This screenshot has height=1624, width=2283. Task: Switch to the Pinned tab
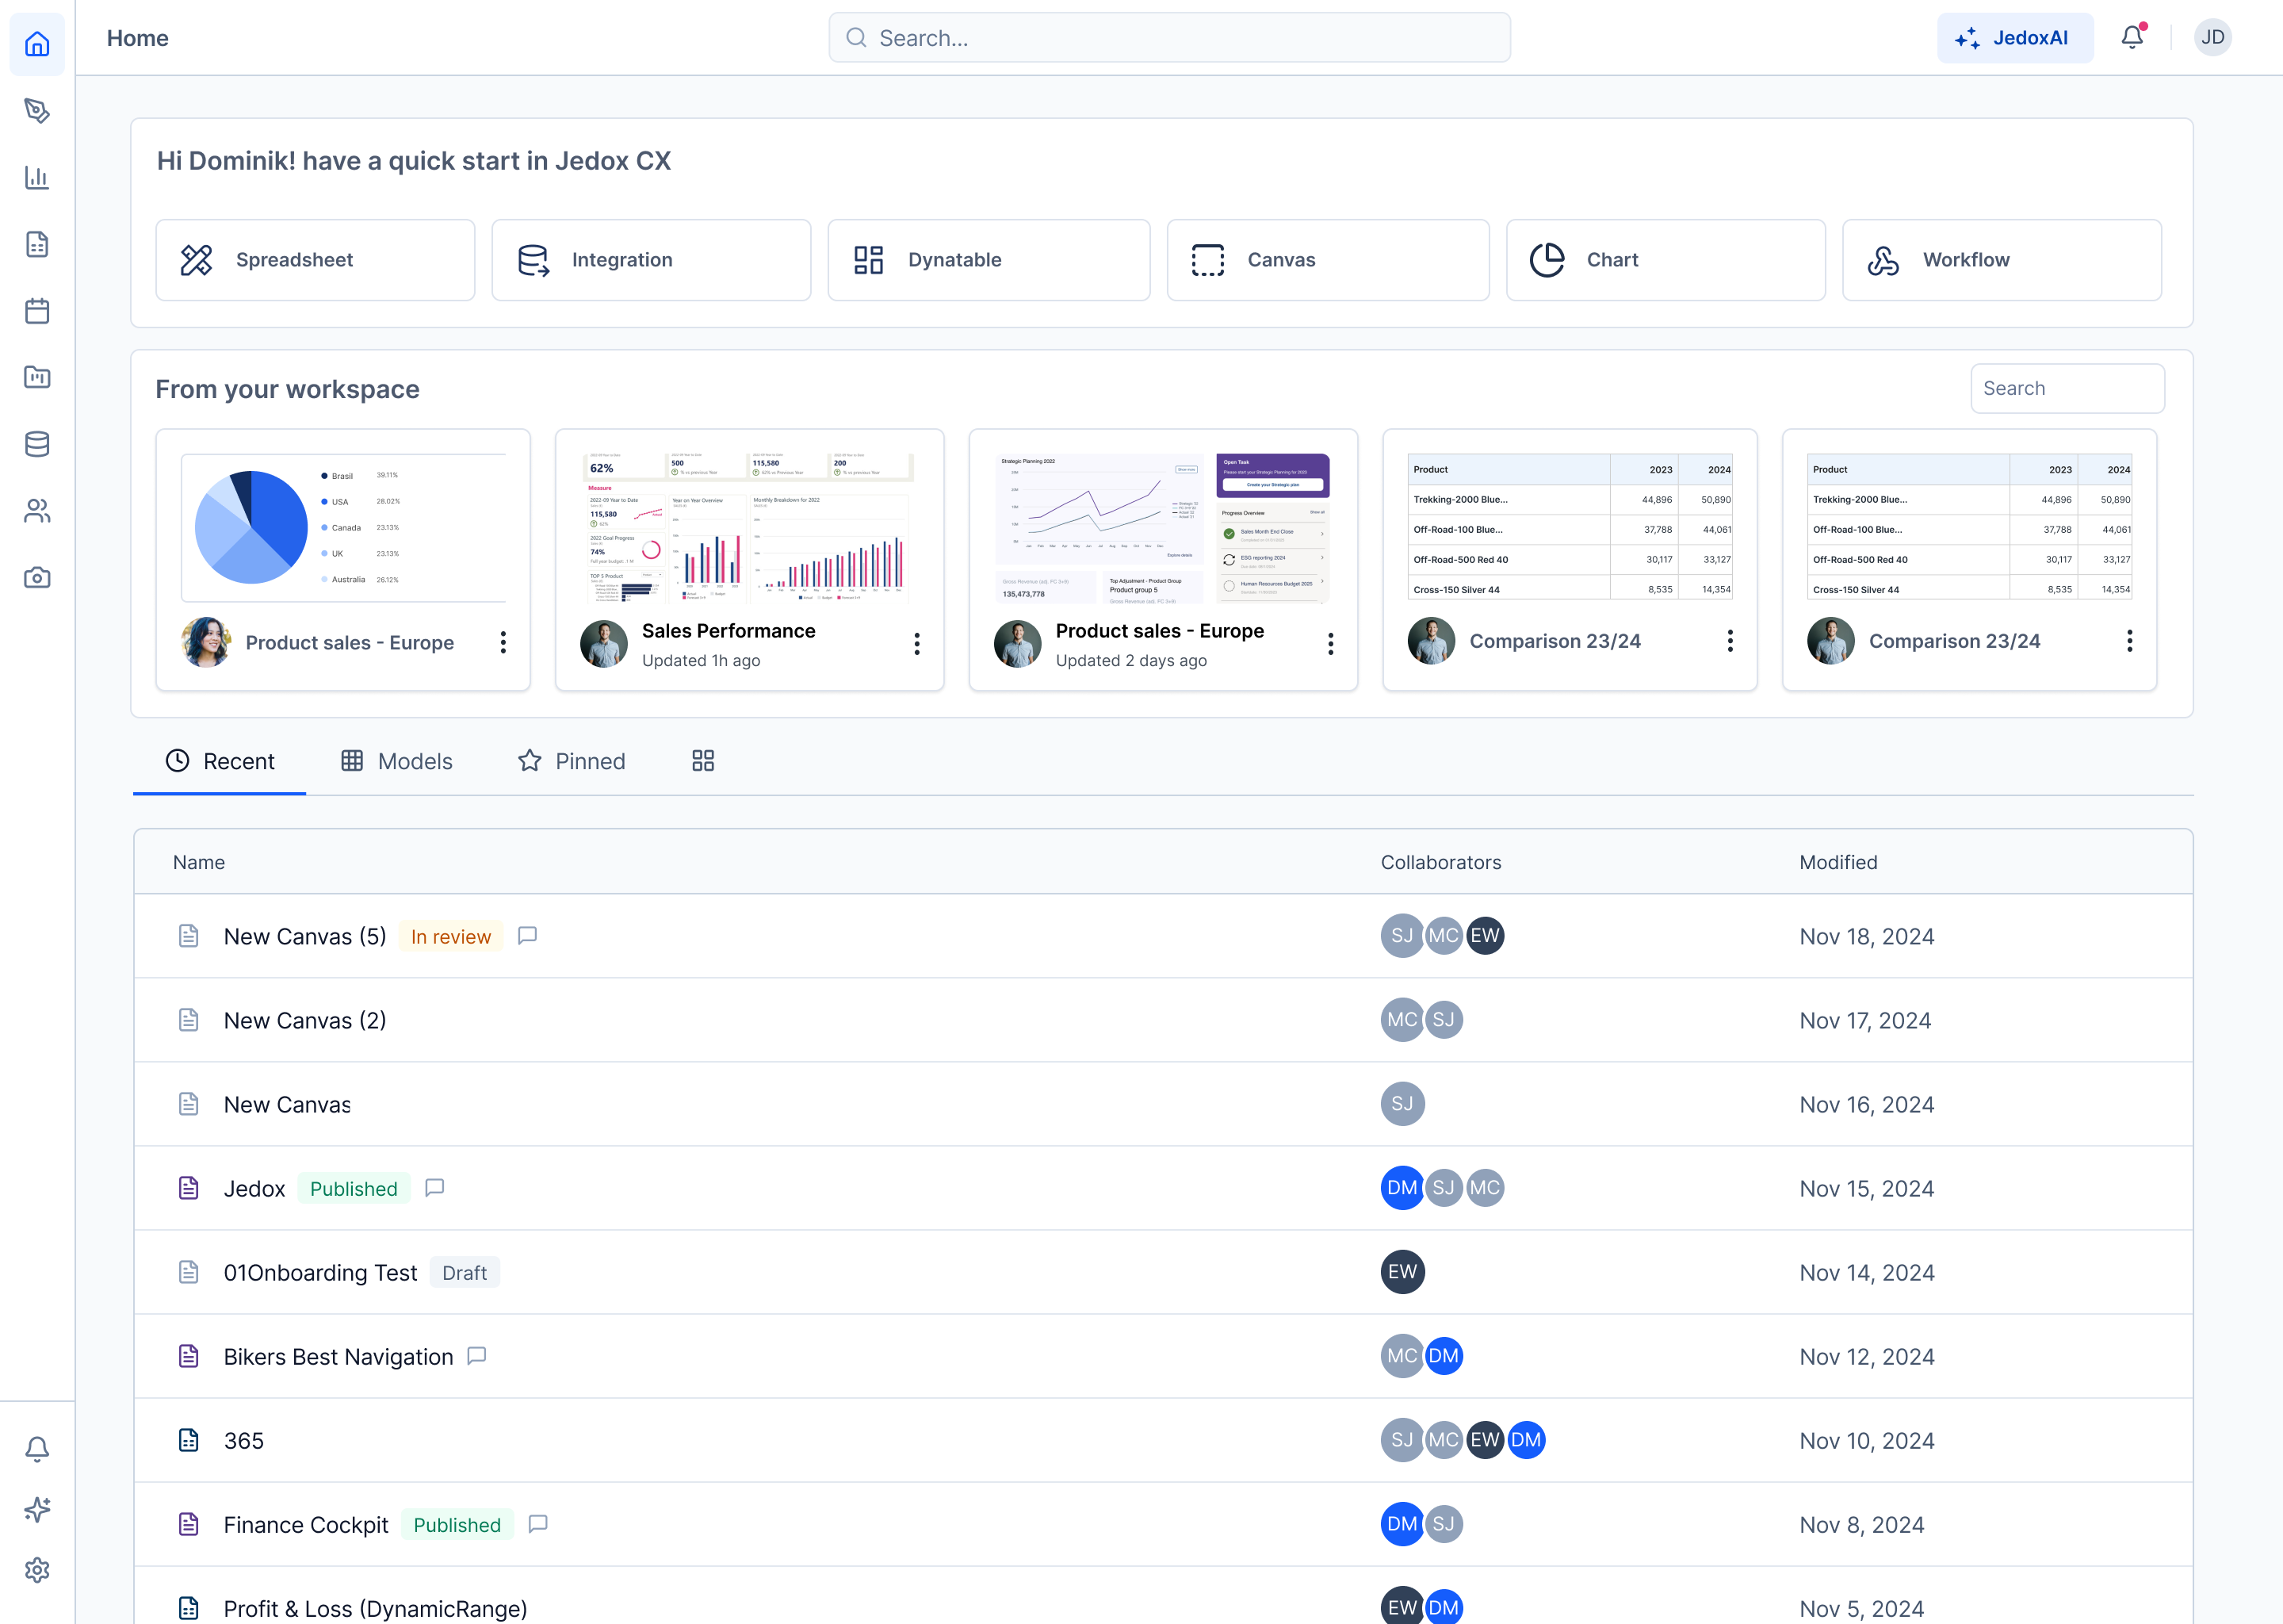[572, 761]
